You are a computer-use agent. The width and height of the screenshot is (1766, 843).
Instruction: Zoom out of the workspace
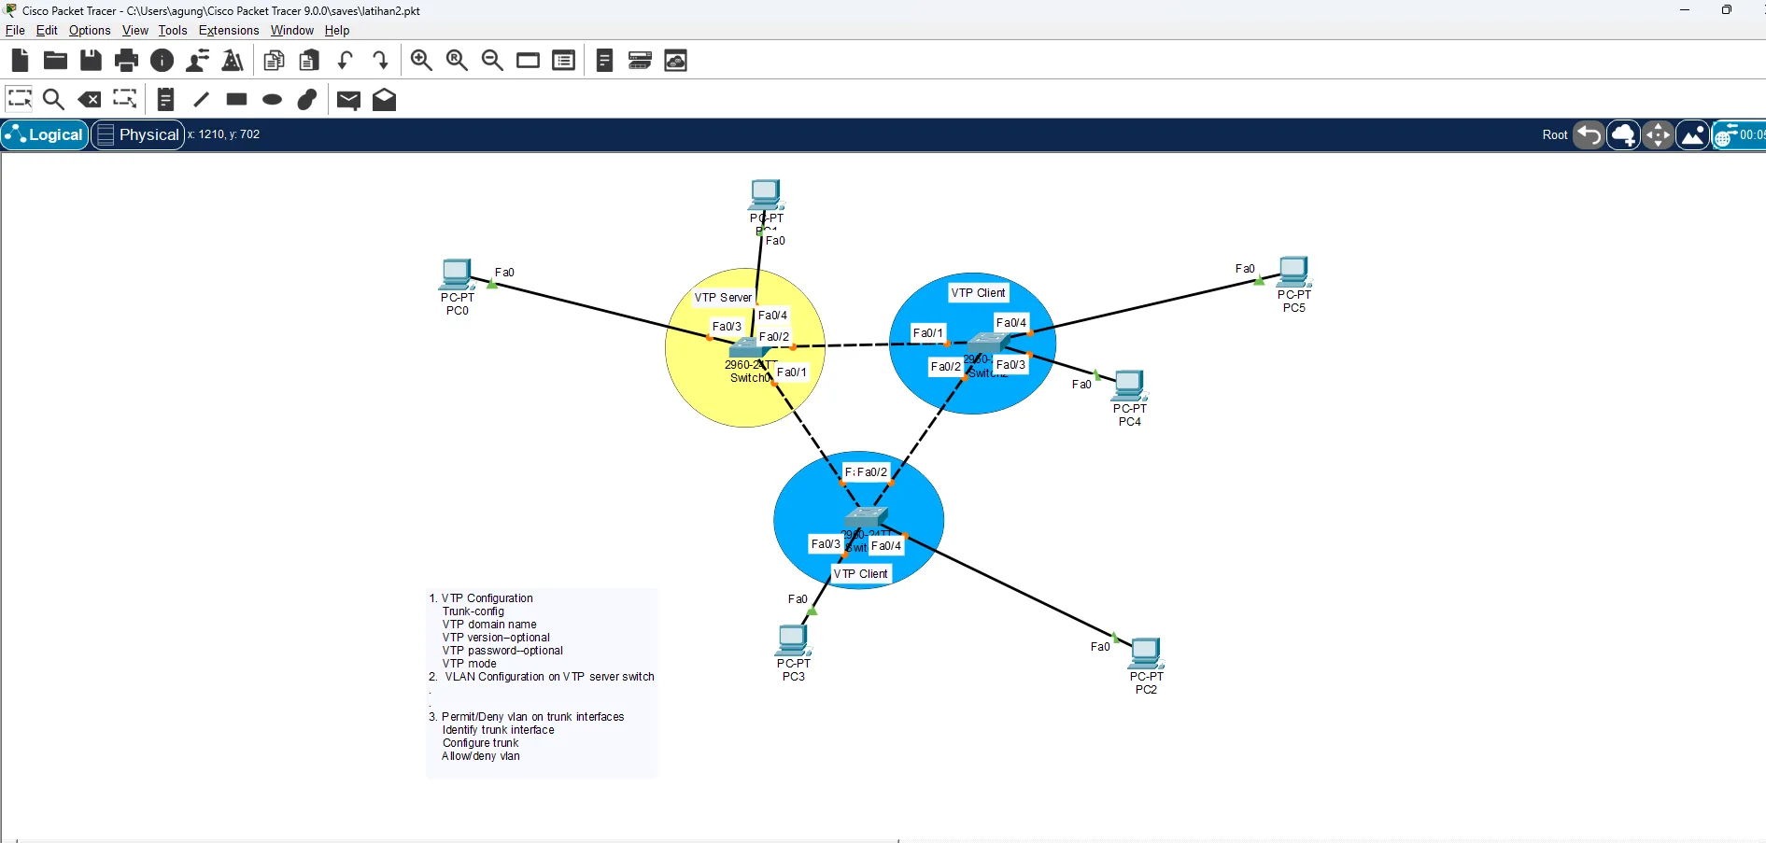point(492,61)
